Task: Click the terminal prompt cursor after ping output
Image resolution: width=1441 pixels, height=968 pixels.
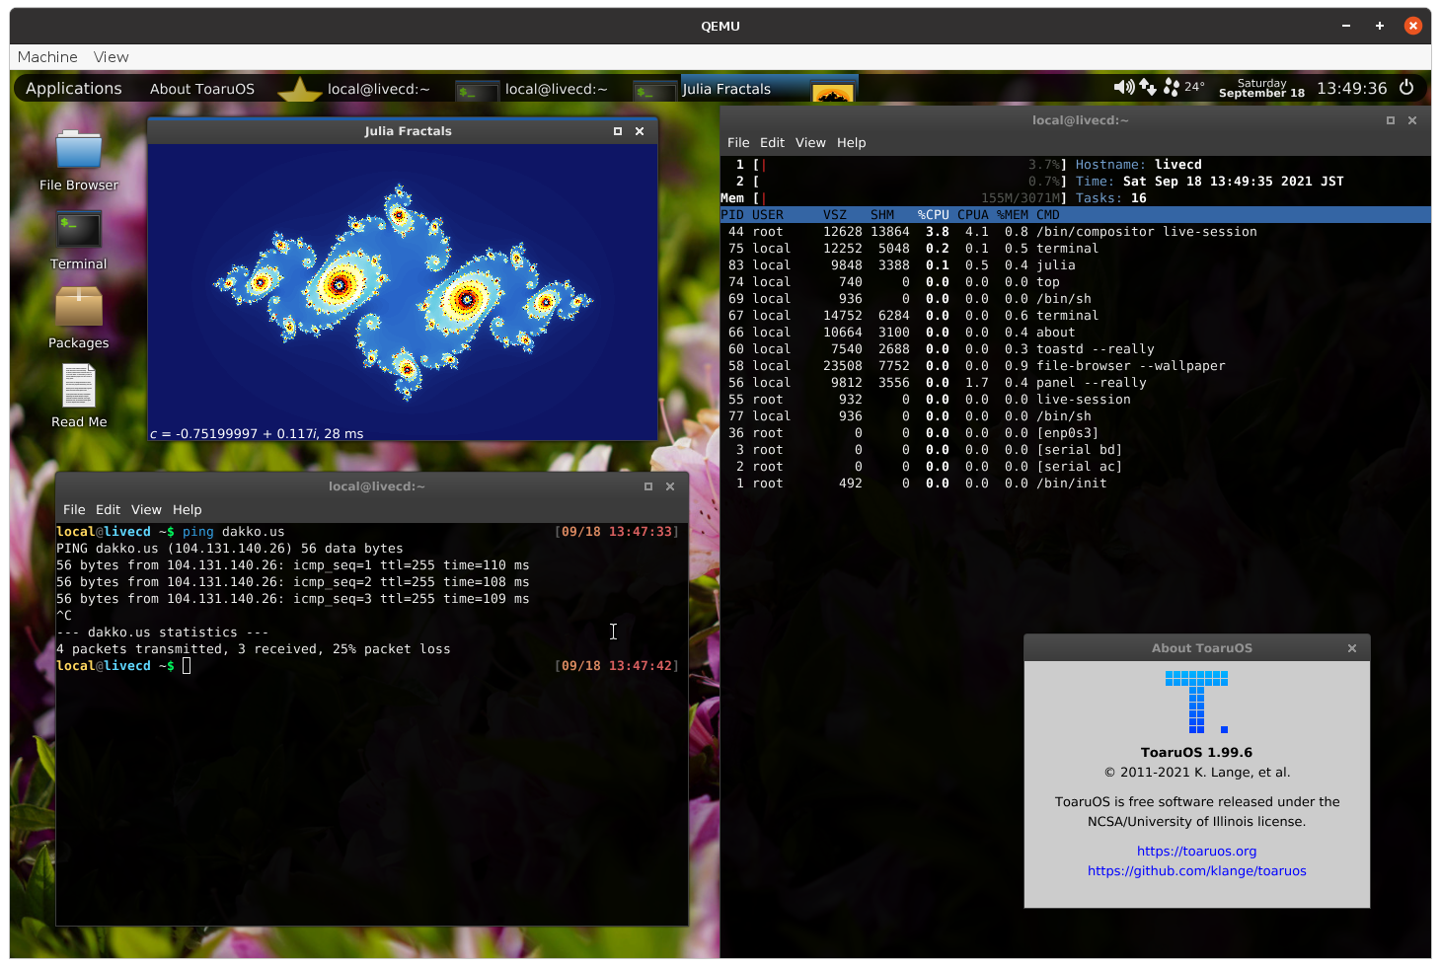Action: point(187,666)
